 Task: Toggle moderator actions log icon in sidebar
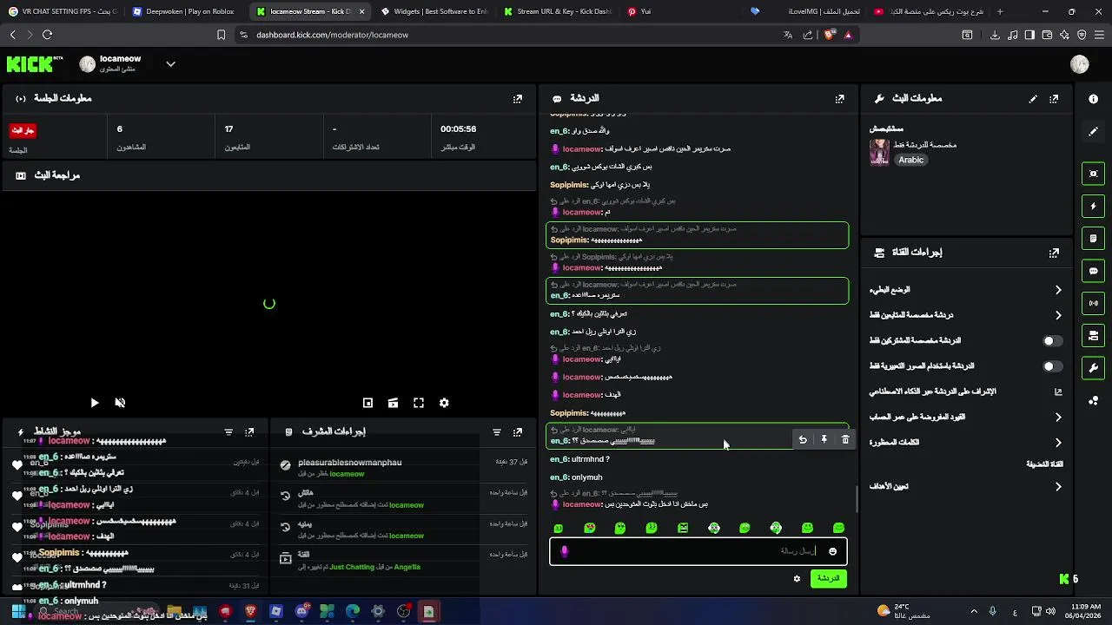[x=1093, y=239]
